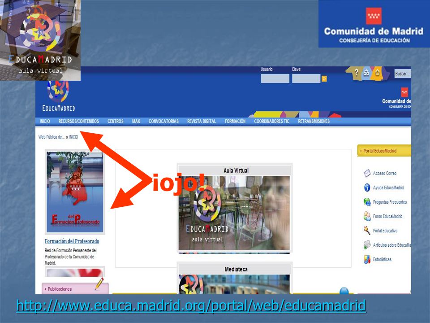
Task: Click the Estadísticas link
Action: [382, 259]
